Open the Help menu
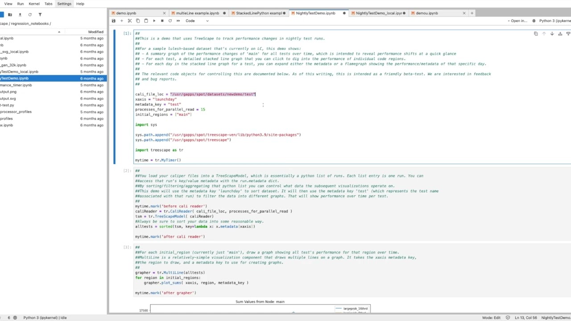571x321 pixels. pos(80,4)
